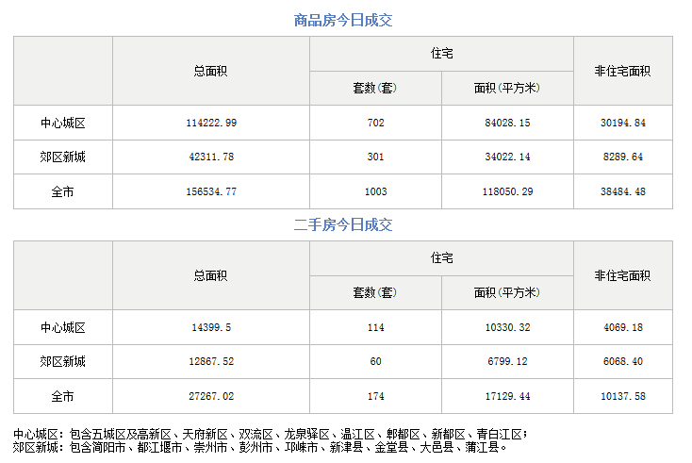Pick the total value 17129.44
Screen dimensions: 692x463
point(507,396)
